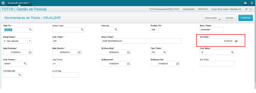Close the Manutenção tab
Image resolution: width=256 pixels, height=93 pixels.
pyautogui.click(x=30, y=3)
